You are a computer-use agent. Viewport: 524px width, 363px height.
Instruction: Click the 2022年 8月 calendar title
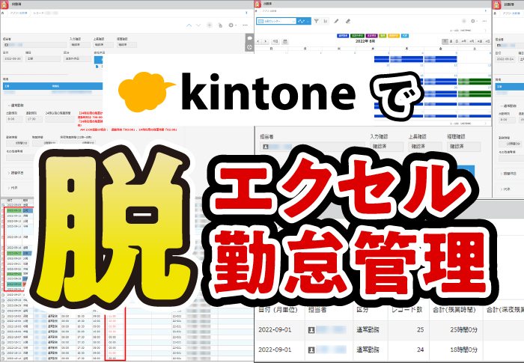365,41
